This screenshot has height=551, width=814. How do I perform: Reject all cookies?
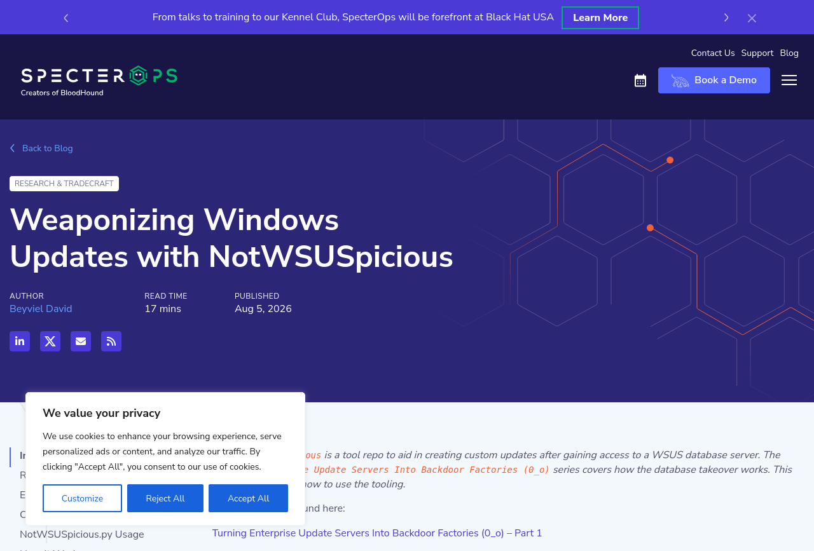165,498
